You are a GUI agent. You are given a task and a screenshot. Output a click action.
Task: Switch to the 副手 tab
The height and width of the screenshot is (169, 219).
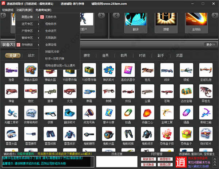pyautogui.click(x=161, y=55)
